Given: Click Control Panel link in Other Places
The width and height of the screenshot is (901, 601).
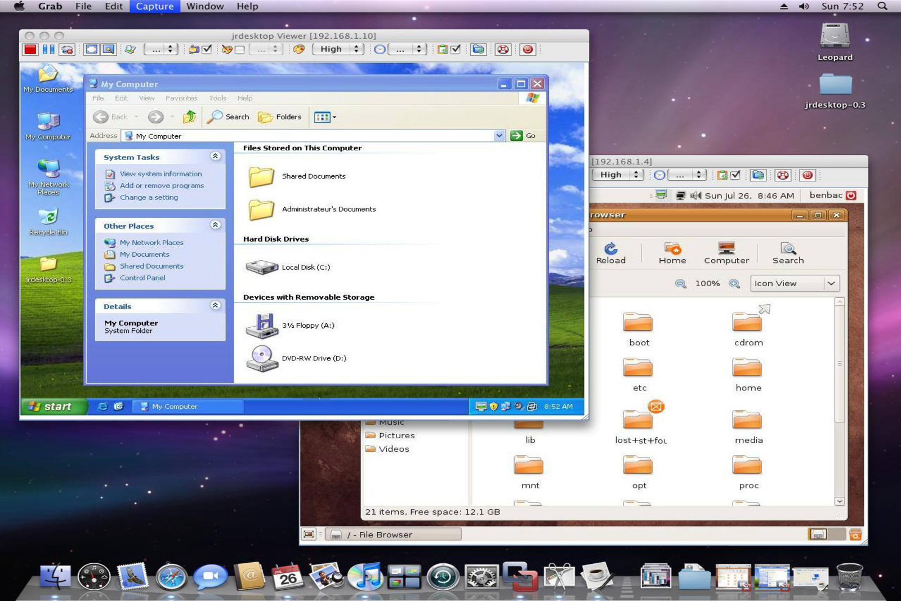Looking at the screenshot, I should point(142,278).
